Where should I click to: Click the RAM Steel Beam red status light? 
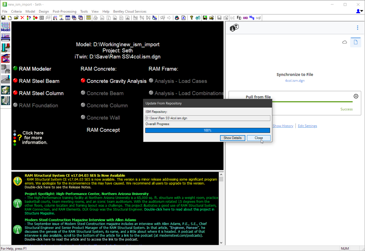[15, 81]
